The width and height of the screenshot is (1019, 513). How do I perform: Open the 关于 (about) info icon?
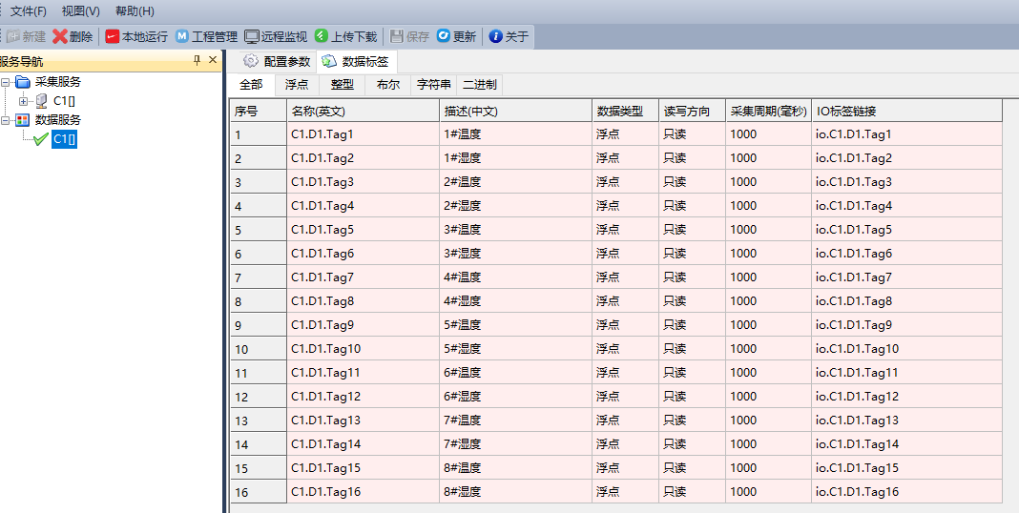(495, 37)
